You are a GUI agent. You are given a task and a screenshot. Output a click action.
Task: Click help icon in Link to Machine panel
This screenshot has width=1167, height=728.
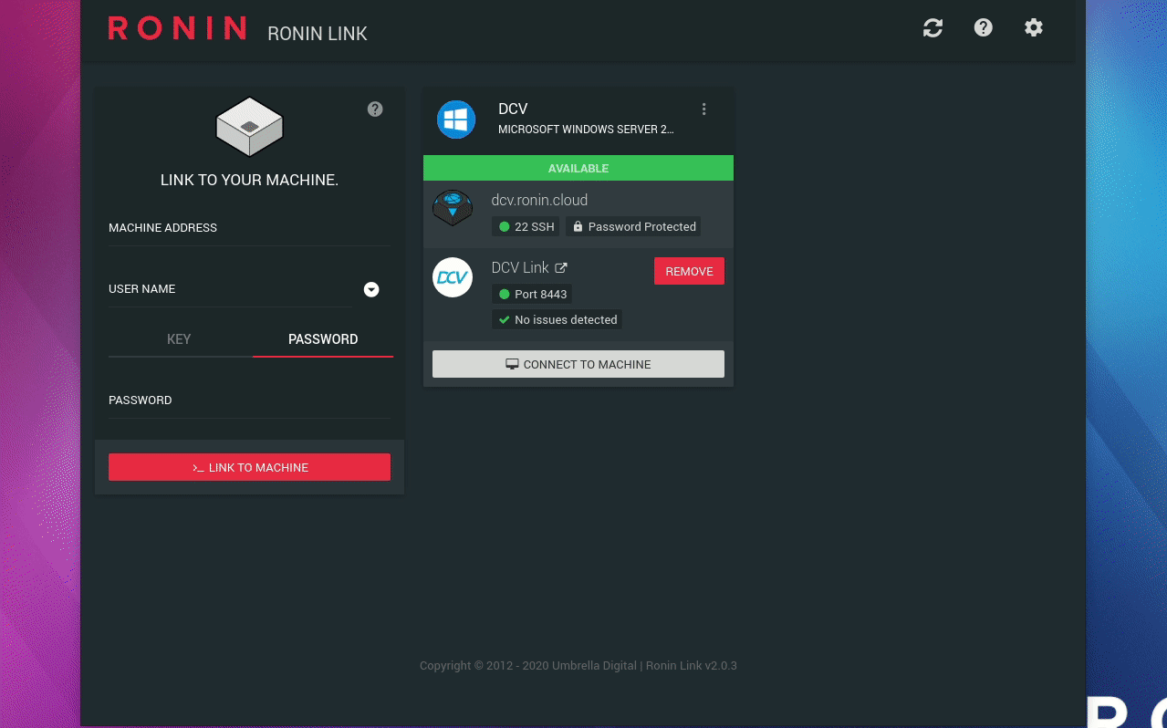[x=375, y=109]
